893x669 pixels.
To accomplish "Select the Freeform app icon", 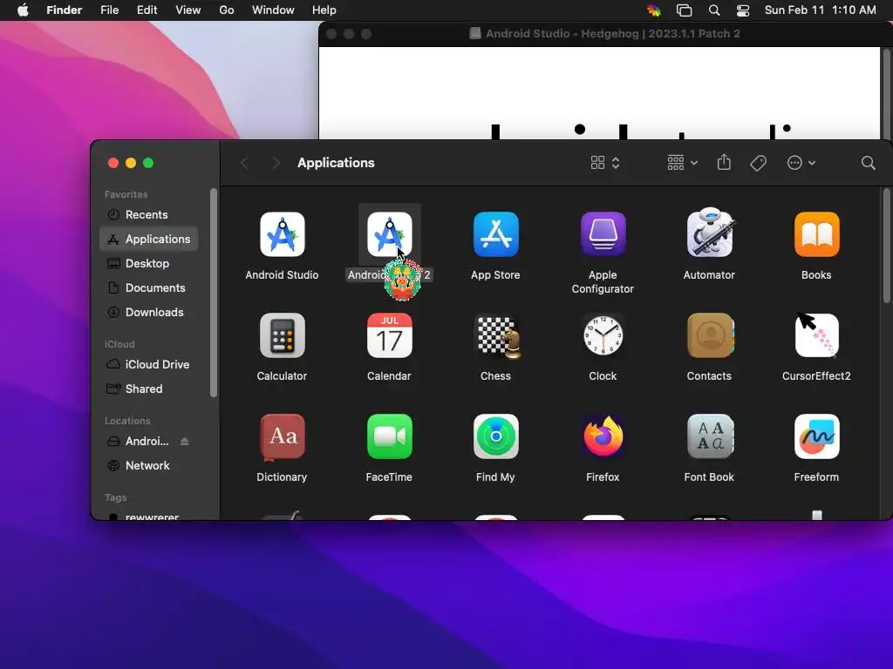I will pos(816,437).
